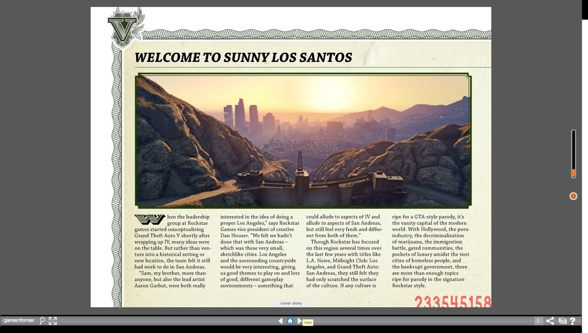Click the Welcome to Sunny Los Santos headline
Image resolution: width=588 pixels, height=333 pixels.
coord(243,58)
